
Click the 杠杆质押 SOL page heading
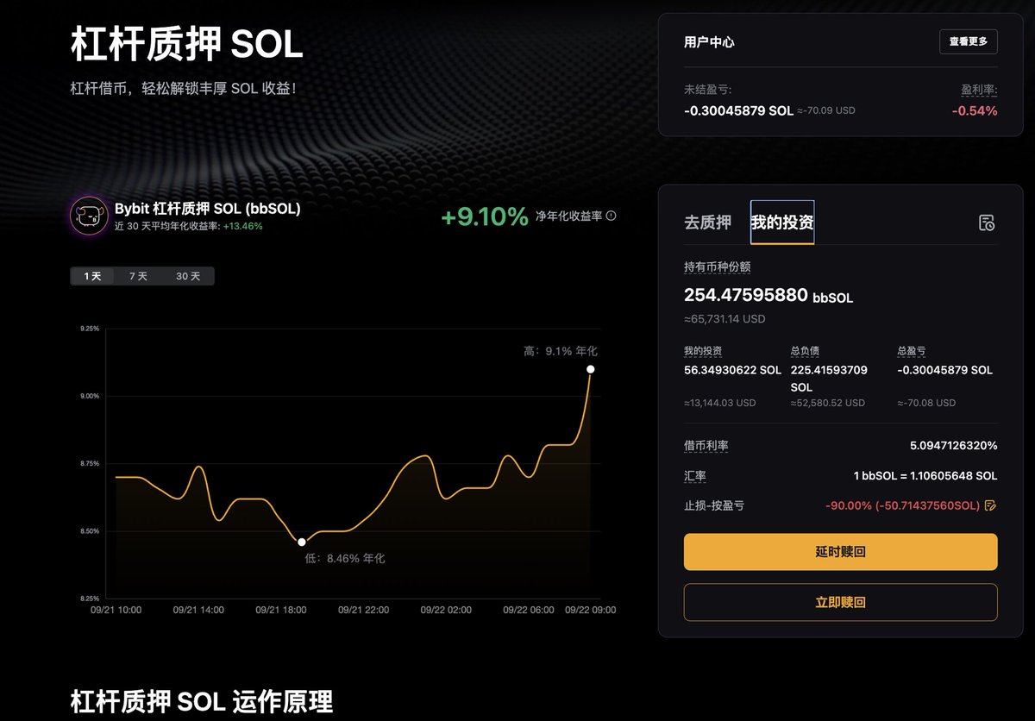point(187,45)
